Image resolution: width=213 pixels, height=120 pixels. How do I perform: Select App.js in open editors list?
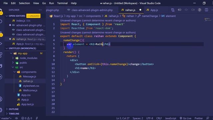point(25,44)
